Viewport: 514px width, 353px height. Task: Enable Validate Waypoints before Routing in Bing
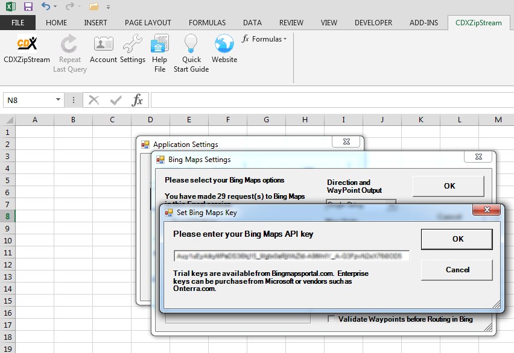pos(331,319)
